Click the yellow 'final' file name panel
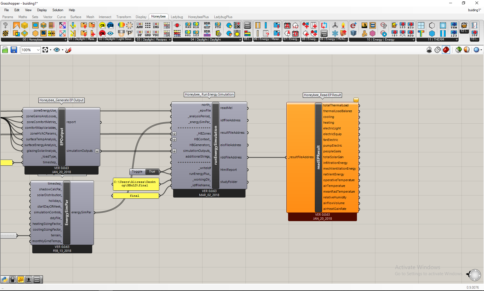This screenshot has width=484, height=291. 135,196
